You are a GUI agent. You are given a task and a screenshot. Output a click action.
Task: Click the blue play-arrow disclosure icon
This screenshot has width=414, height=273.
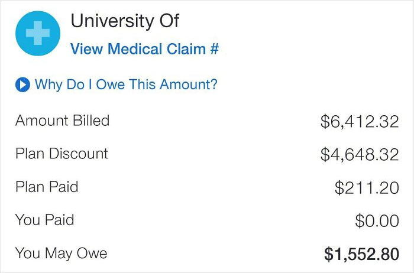(x=22, y=84)
